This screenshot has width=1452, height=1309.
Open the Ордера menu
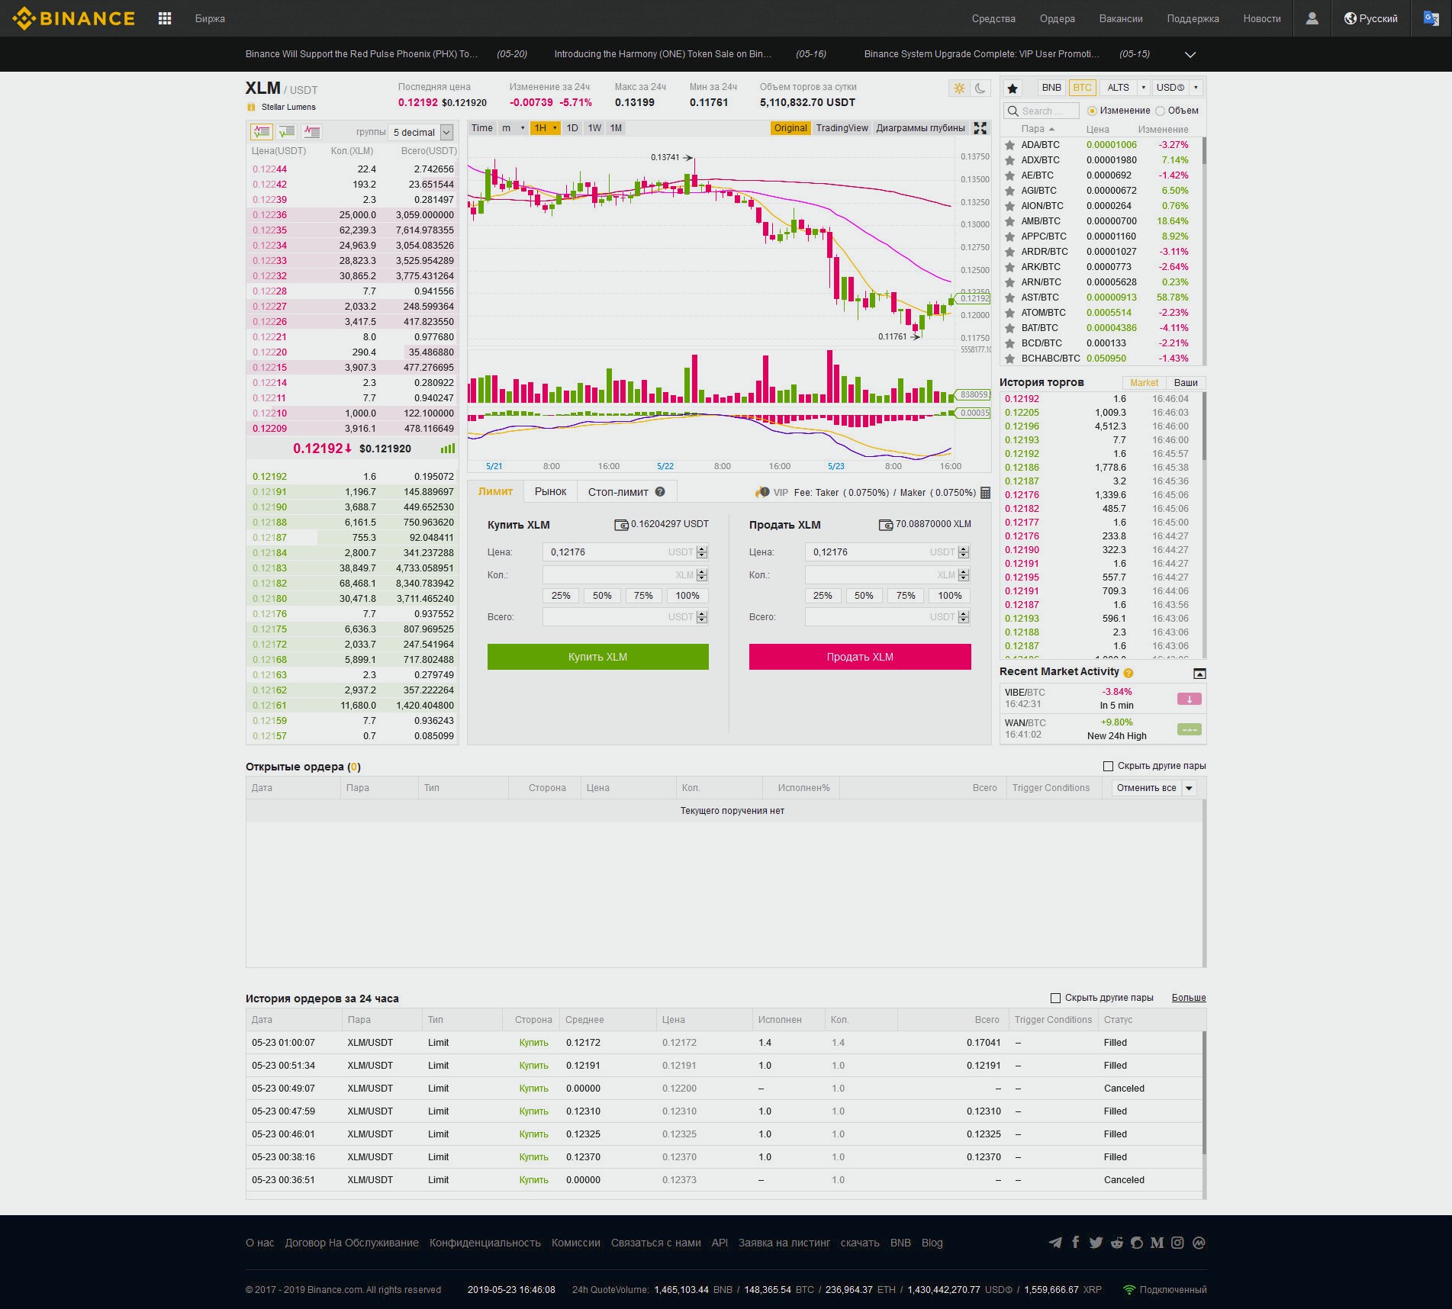(x=1057, y=18)
